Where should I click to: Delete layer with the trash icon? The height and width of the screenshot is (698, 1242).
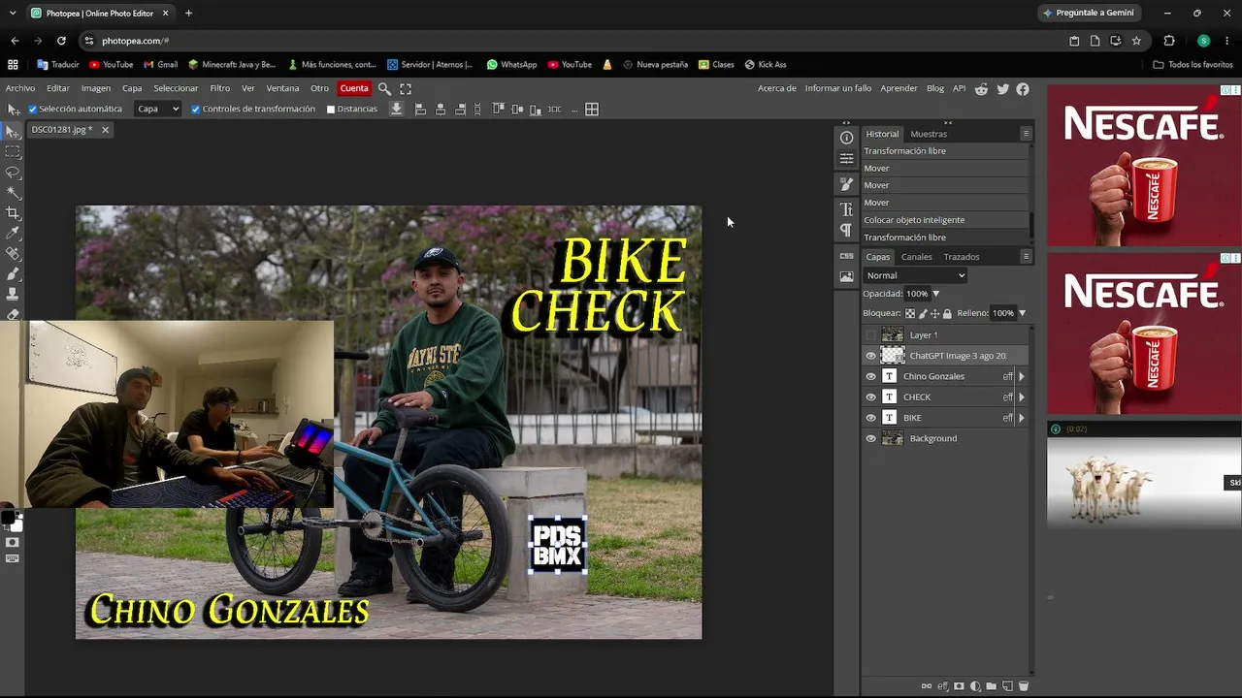[1023, 686]
